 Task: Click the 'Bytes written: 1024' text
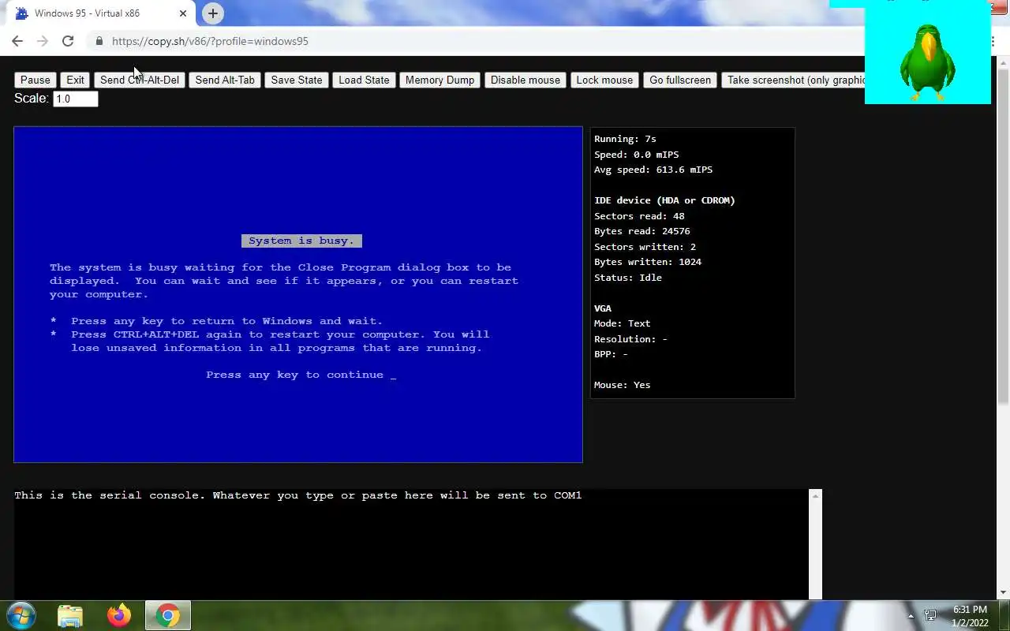648,262
